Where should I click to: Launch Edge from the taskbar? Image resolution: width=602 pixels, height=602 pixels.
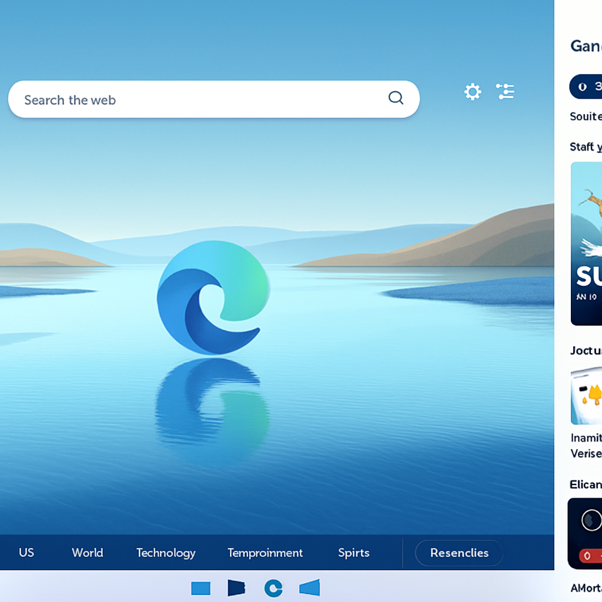click(x=273, y=588)
